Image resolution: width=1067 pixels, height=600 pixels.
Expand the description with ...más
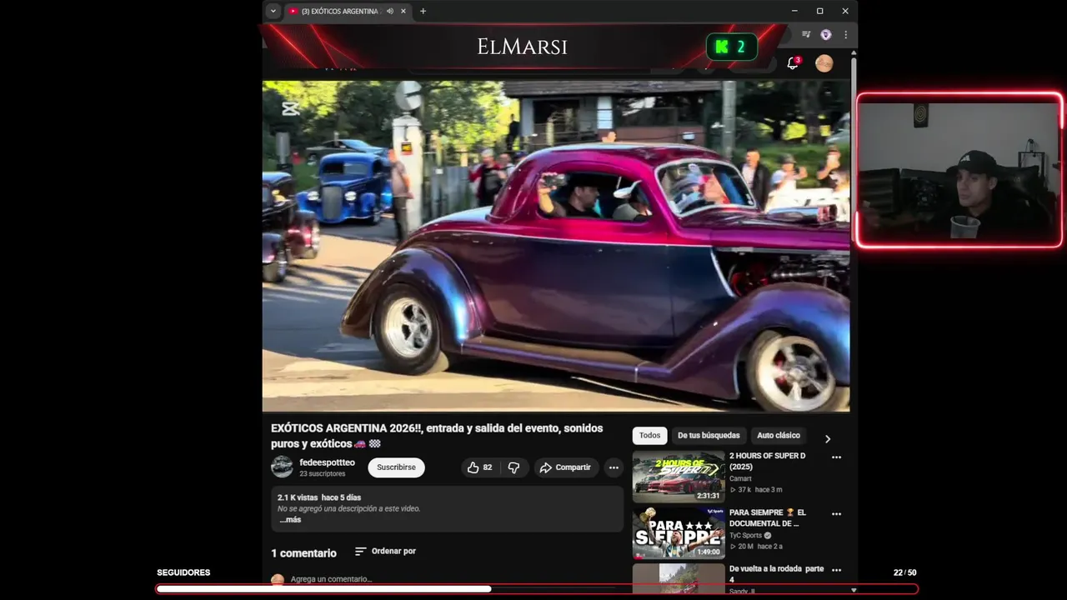click(290, 520)
